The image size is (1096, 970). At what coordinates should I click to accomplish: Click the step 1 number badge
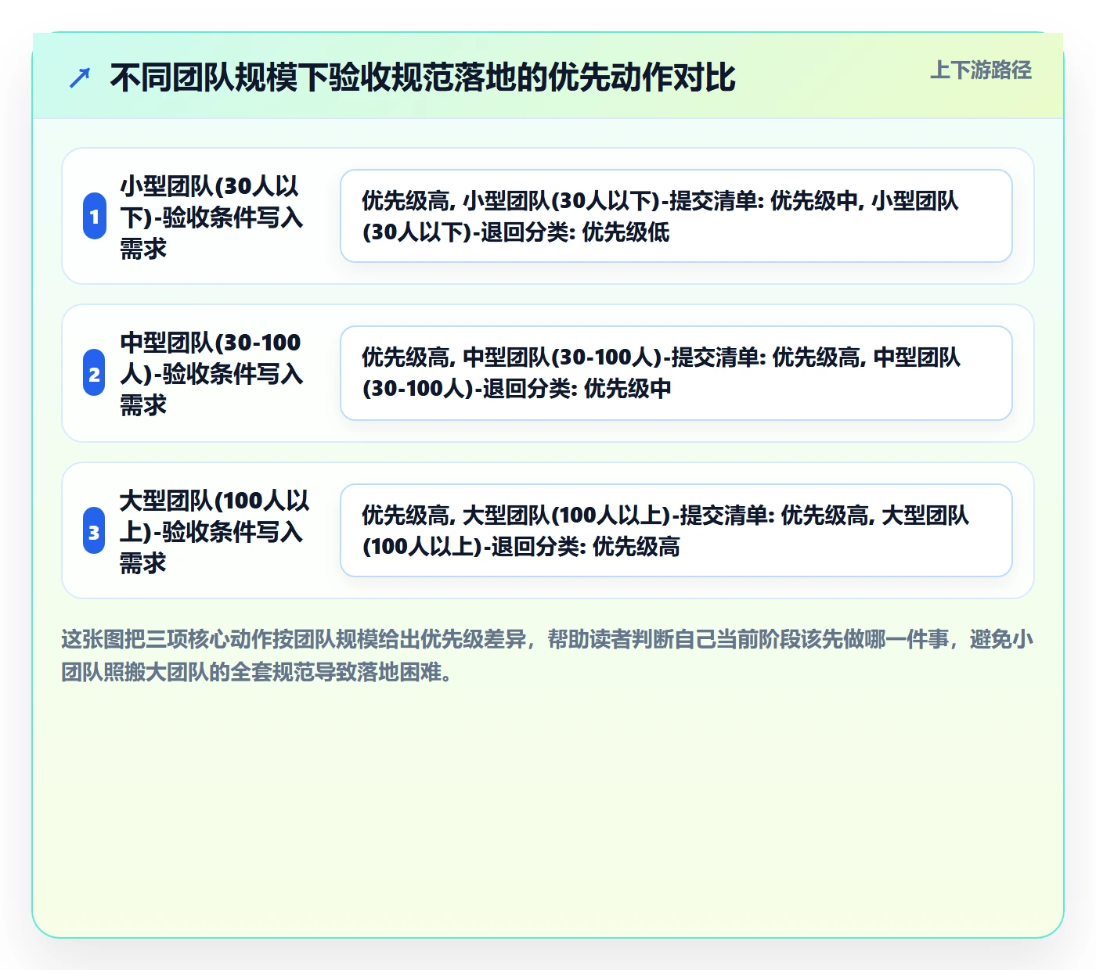pos(95,216)
